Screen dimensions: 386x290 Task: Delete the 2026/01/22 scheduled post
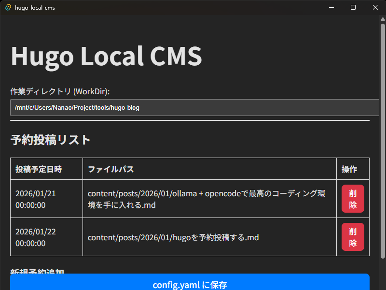pyautogui.click(x=353, y=237)
